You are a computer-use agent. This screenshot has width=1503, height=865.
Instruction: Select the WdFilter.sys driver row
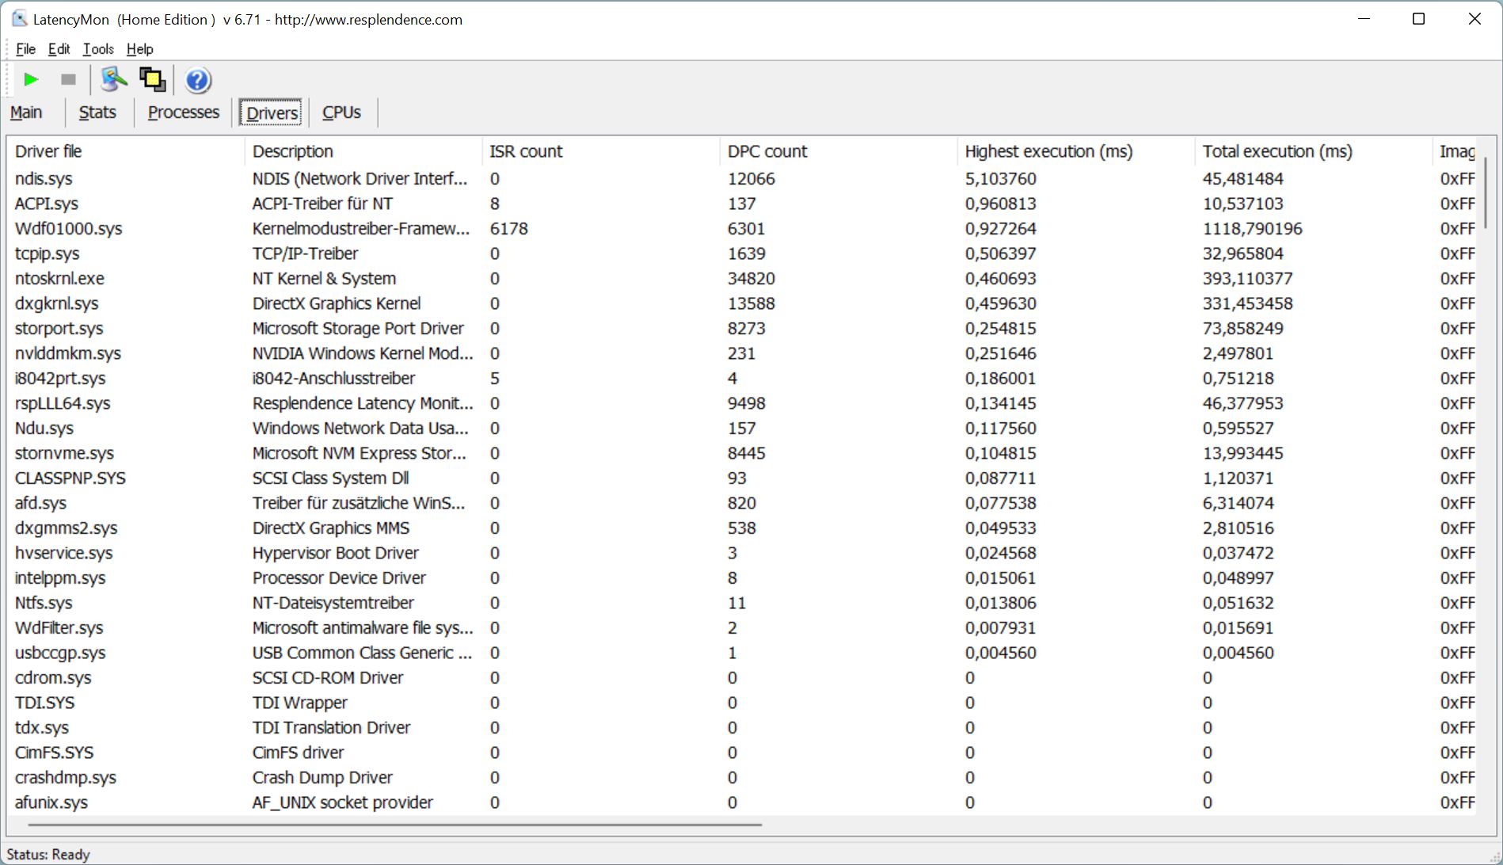coord(743,628)
